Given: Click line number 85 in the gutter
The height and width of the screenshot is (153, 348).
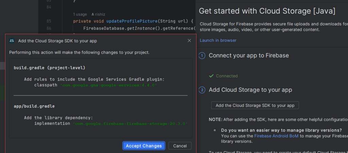Looking at the screenshot, I should [x=48, y=21].
